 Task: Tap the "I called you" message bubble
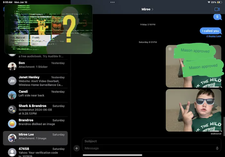(x=210, y=31)
